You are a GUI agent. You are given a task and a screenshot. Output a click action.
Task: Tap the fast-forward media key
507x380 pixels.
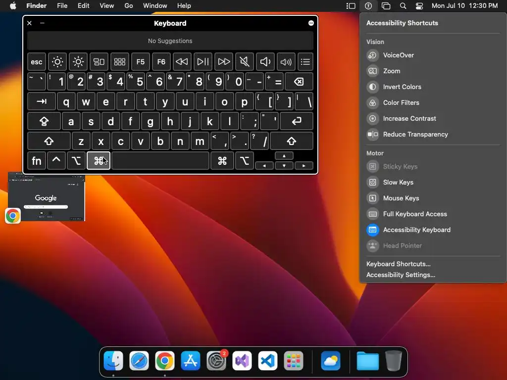point(224,61)
